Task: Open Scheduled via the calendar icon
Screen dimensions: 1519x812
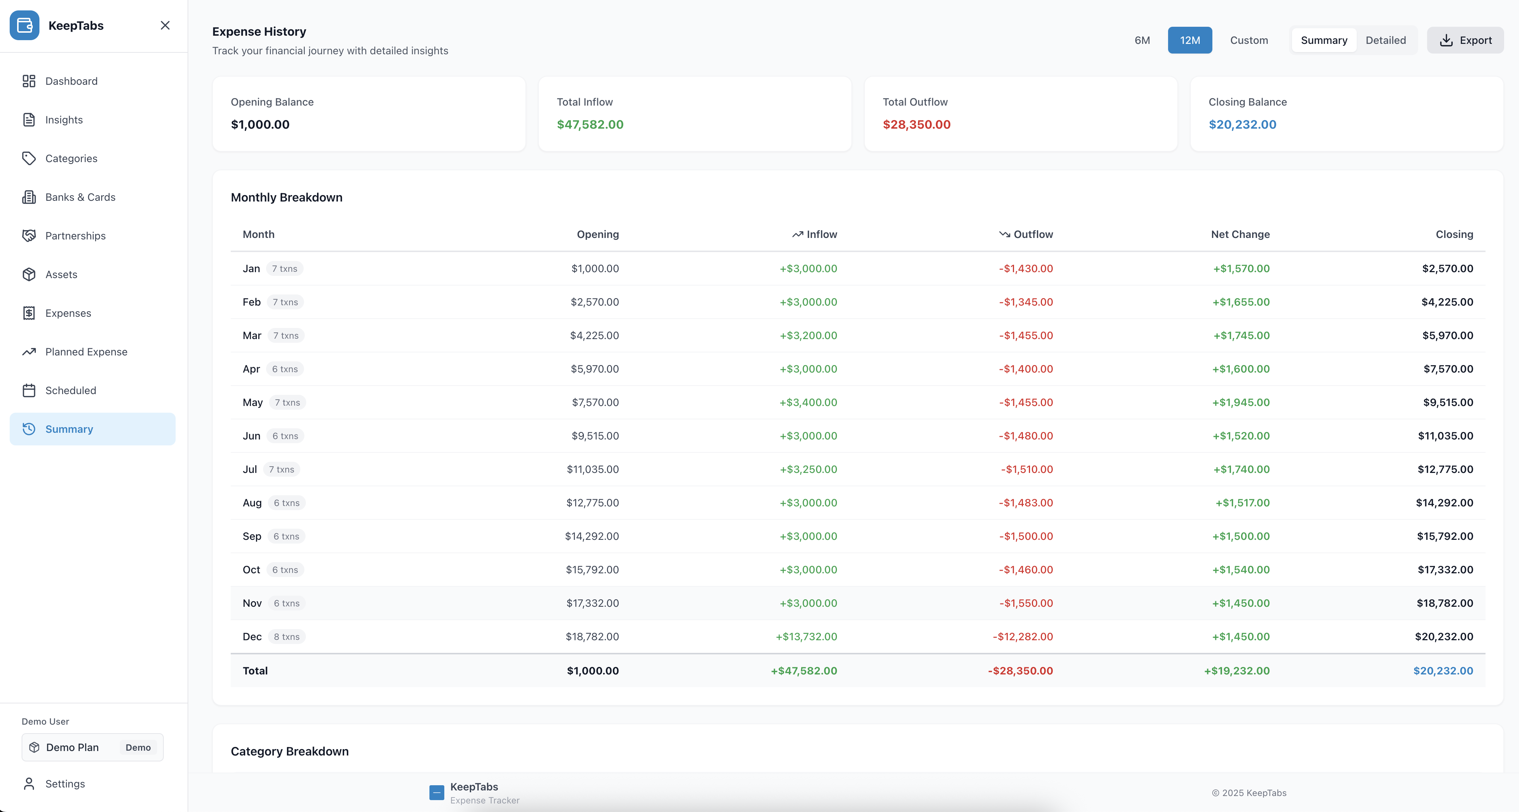Action: (x=29, y=390)
